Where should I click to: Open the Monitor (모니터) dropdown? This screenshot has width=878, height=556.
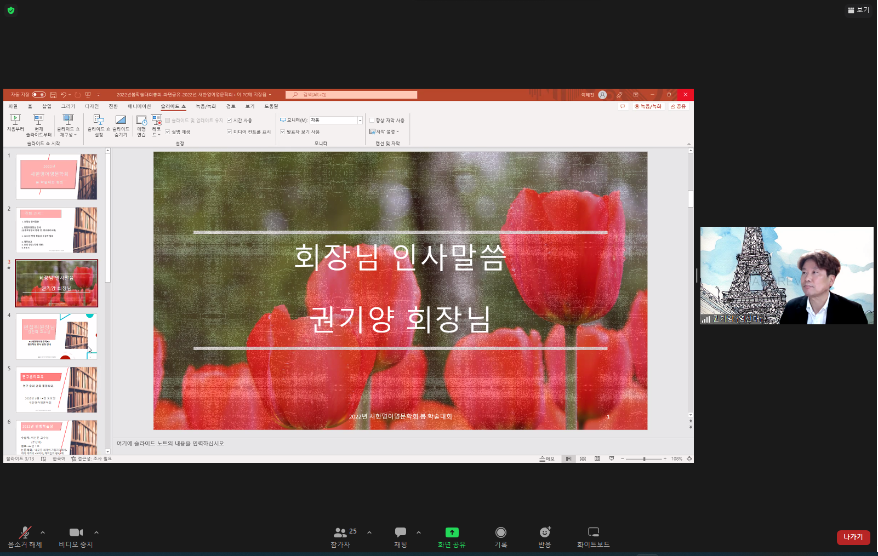(x=360, y=121)
